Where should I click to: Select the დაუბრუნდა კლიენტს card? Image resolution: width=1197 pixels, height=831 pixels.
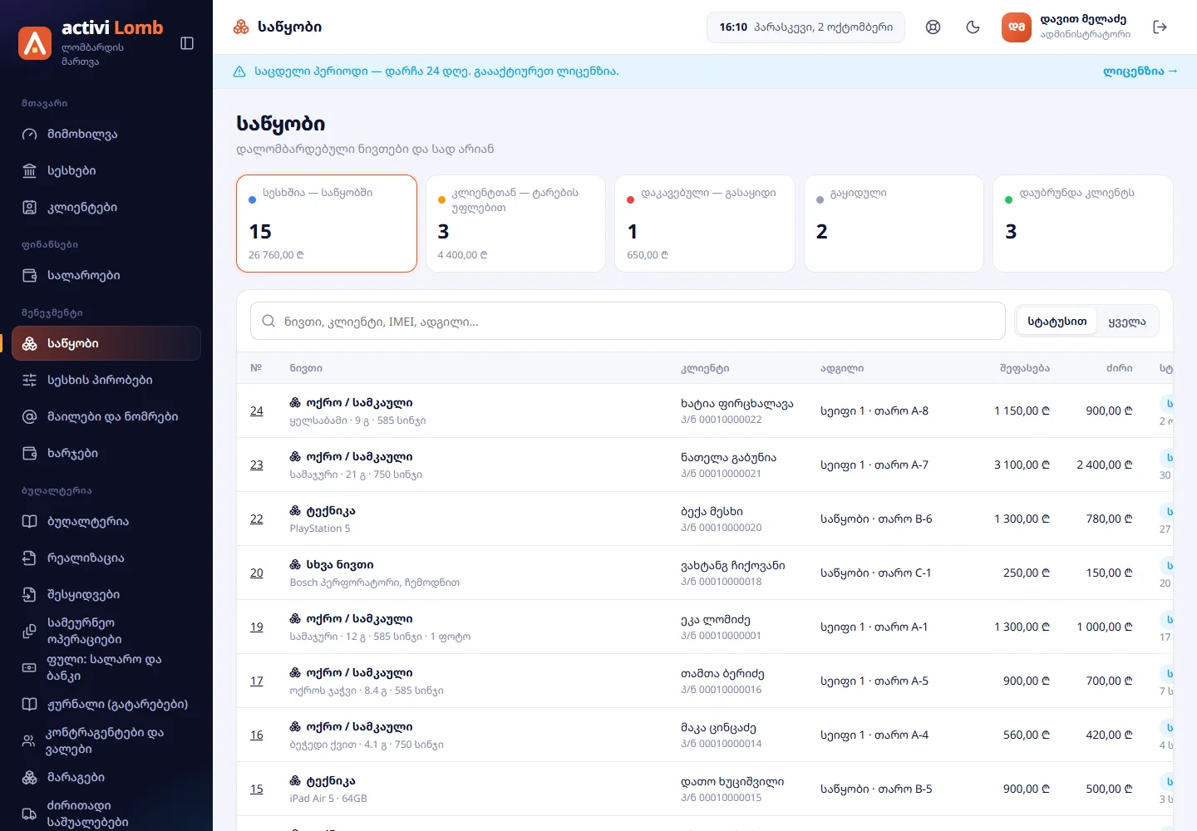(x=1083, y=224)
